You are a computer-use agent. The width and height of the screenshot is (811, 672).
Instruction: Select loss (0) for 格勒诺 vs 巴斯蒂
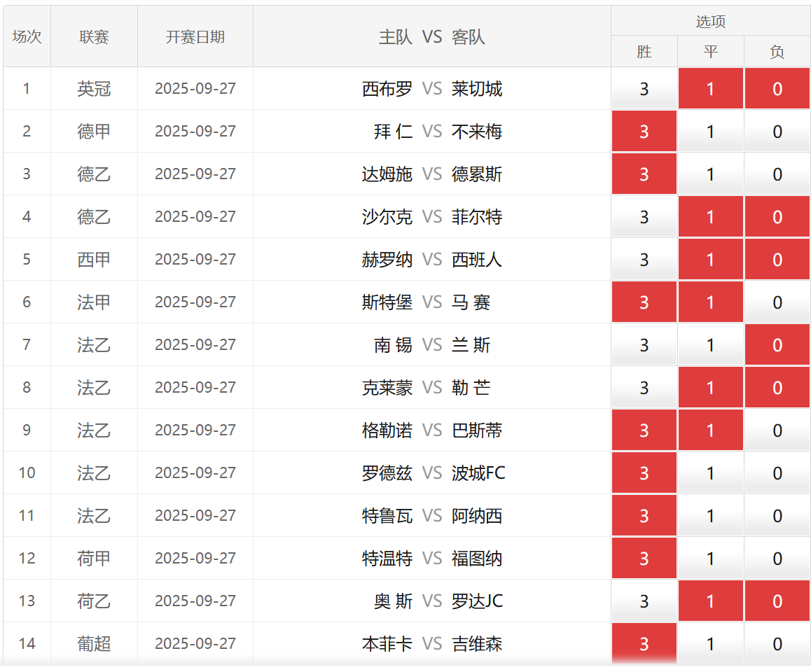(777, 430)
